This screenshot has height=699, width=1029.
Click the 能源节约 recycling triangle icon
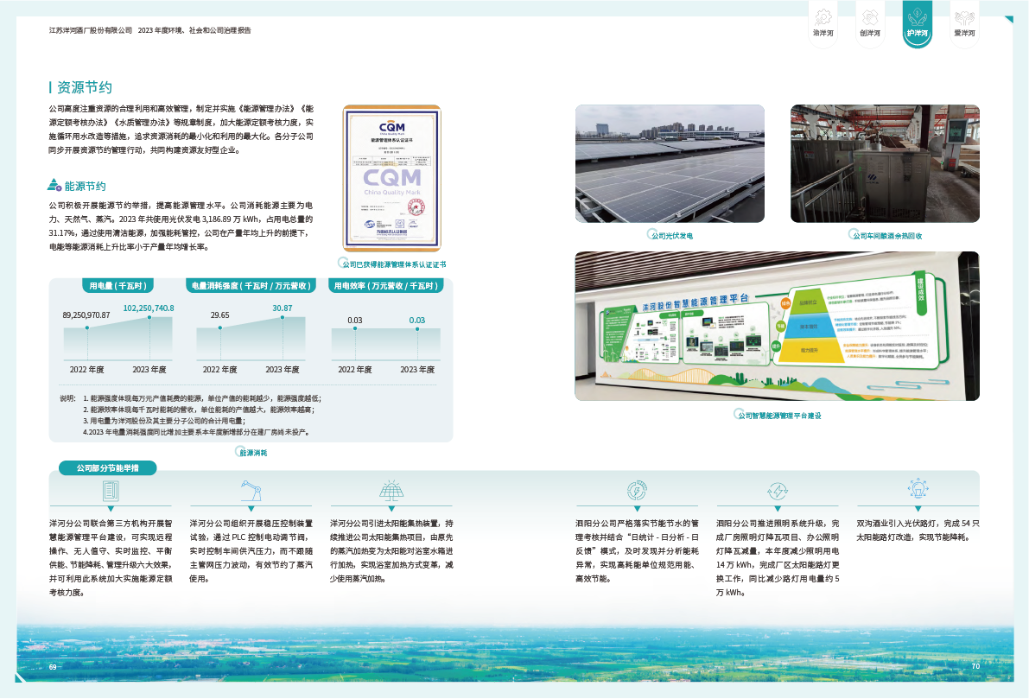coord(54,185)
